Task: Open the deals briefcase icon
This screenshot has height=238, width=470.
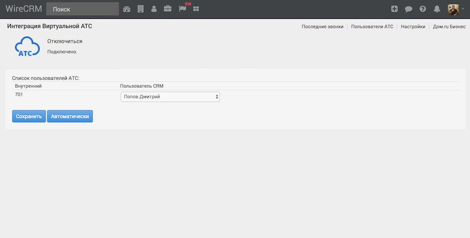Action: click(x=168, y=9)
